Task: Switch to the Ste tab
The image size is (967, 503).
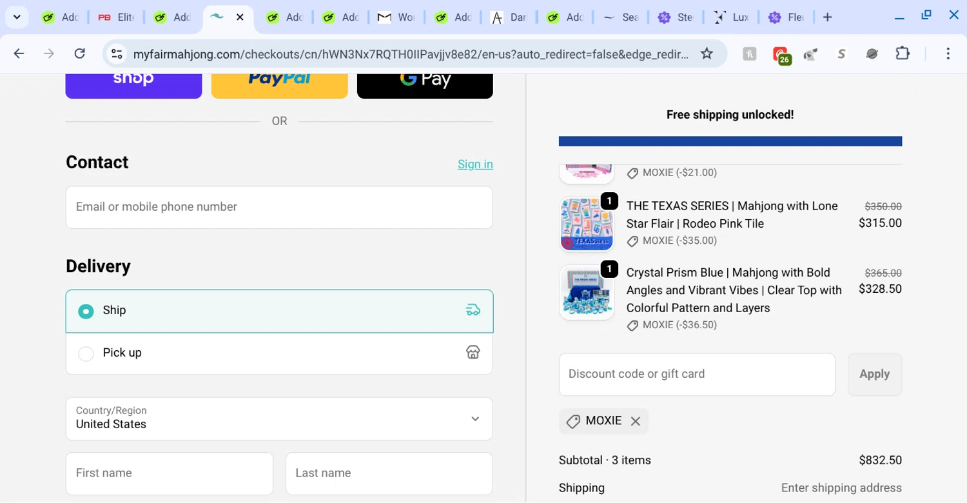Action: point(677,17)
